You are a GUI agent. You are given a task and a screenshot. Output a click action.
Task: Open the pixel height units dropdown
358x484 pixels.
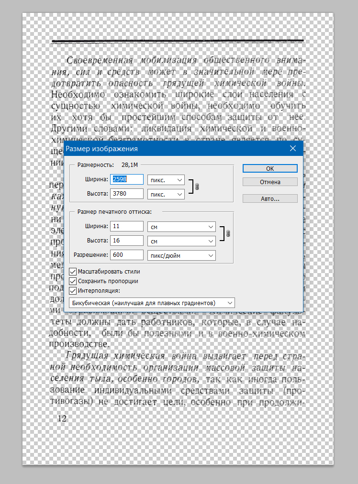[166, 195]
